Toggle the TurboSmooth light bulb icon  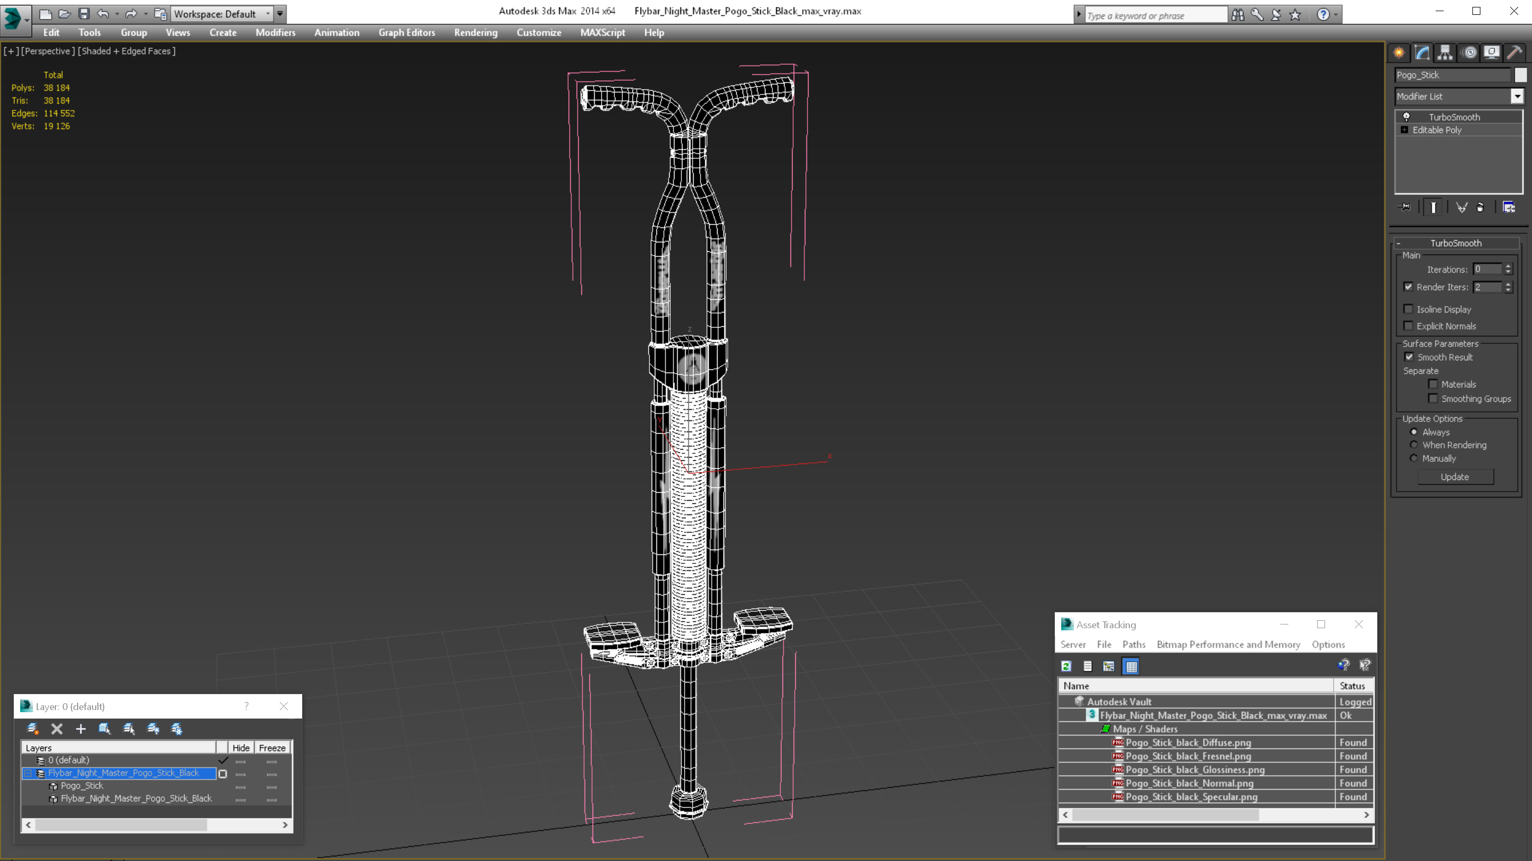(x=1406, y=117)
